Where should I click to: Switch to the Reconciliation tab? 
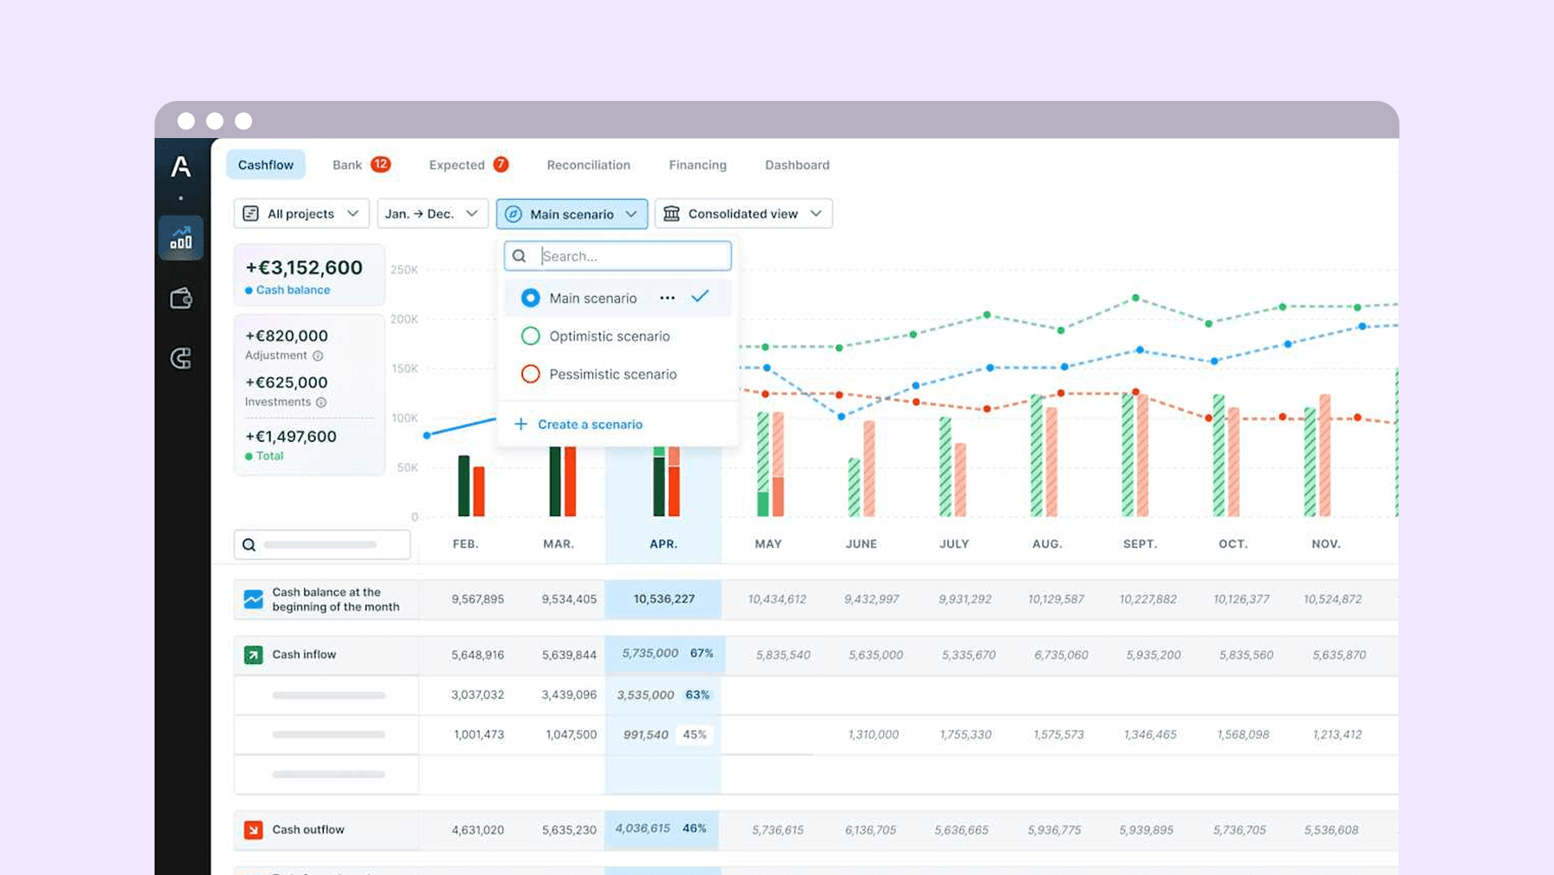click(589, 165)
